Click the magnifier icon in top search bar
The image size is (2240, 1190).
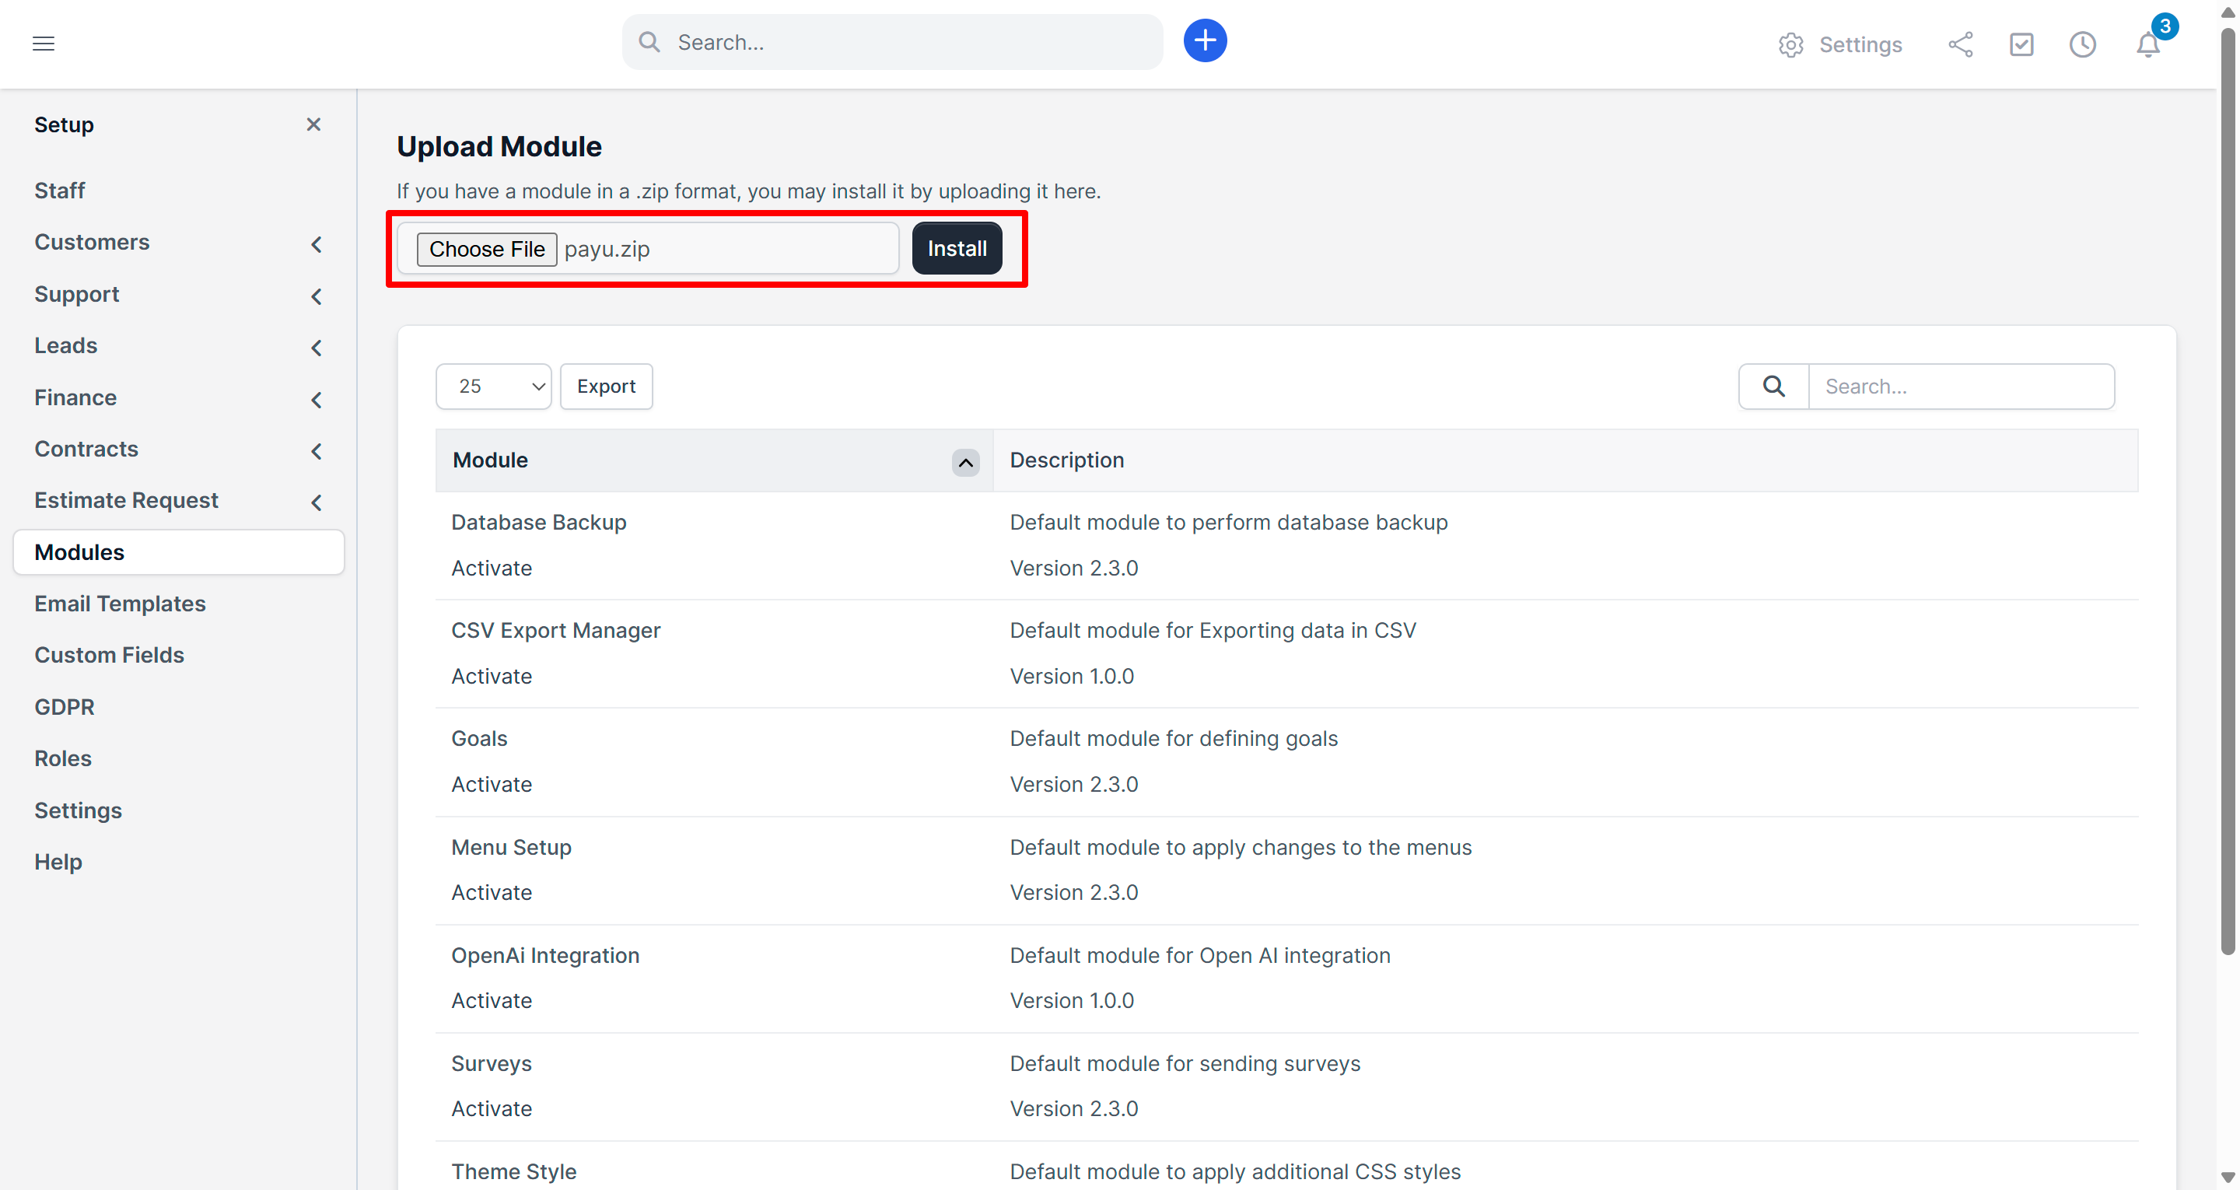click(x=649, y=43)
